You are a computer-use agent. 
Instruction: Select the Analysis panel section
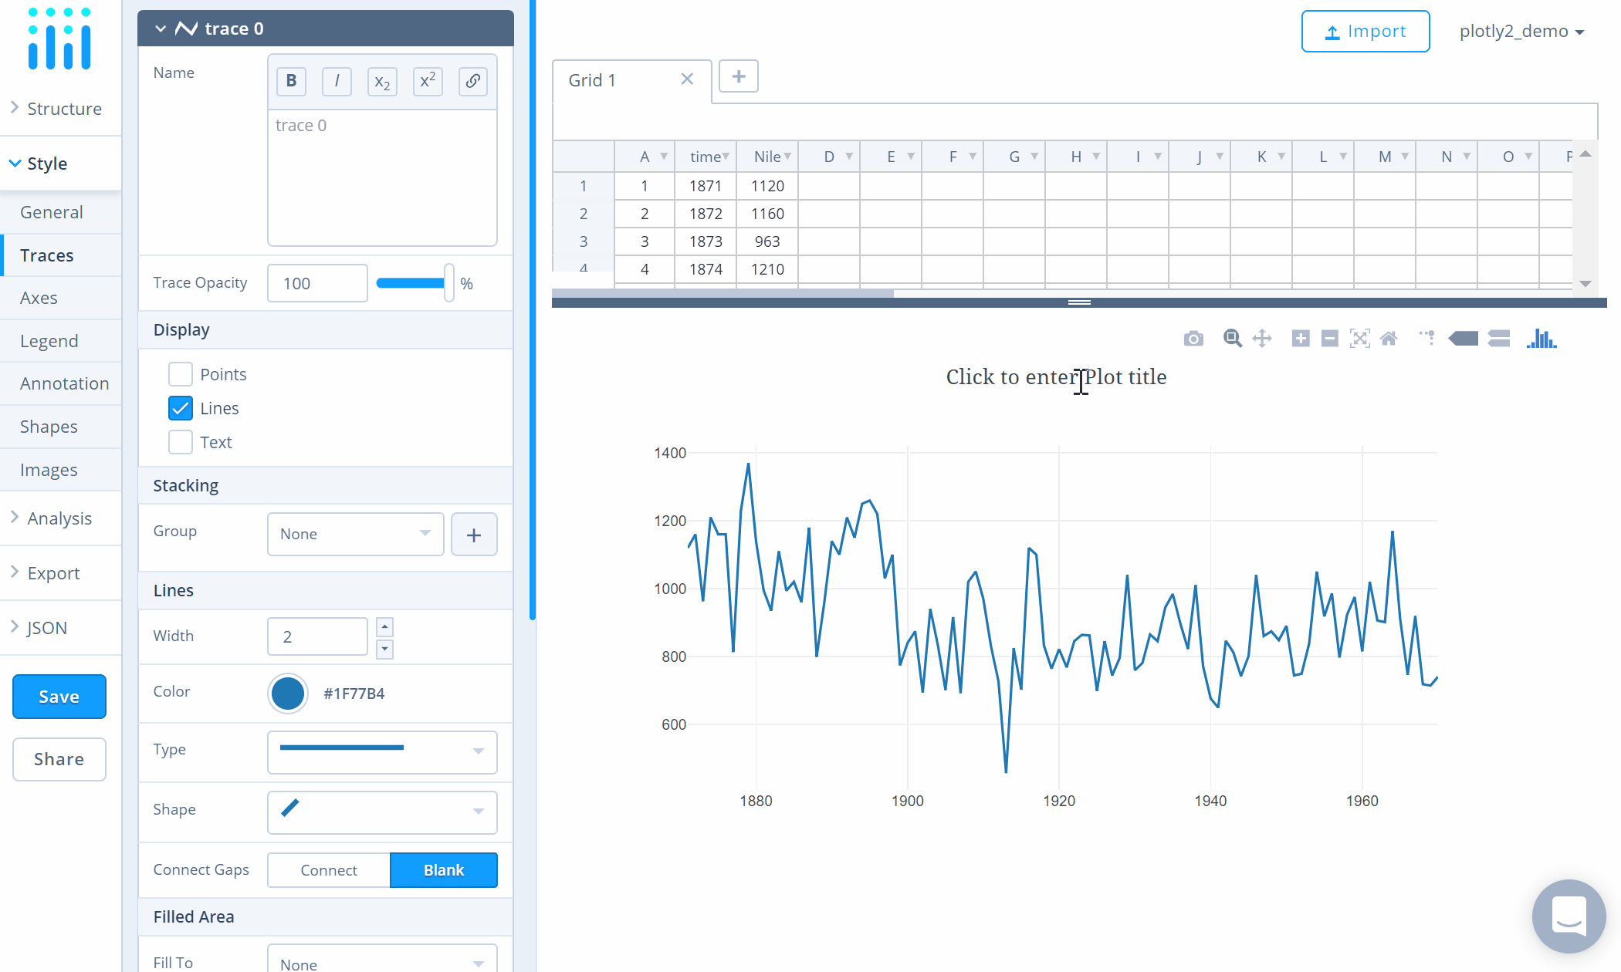coord(58,517)
